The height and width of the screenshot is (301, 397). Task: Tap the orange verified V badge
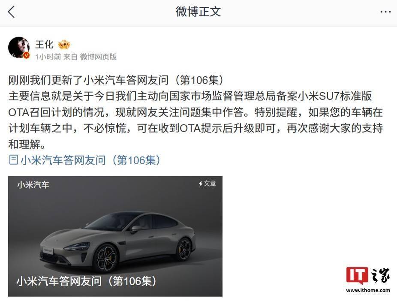(x=26, y=56)
